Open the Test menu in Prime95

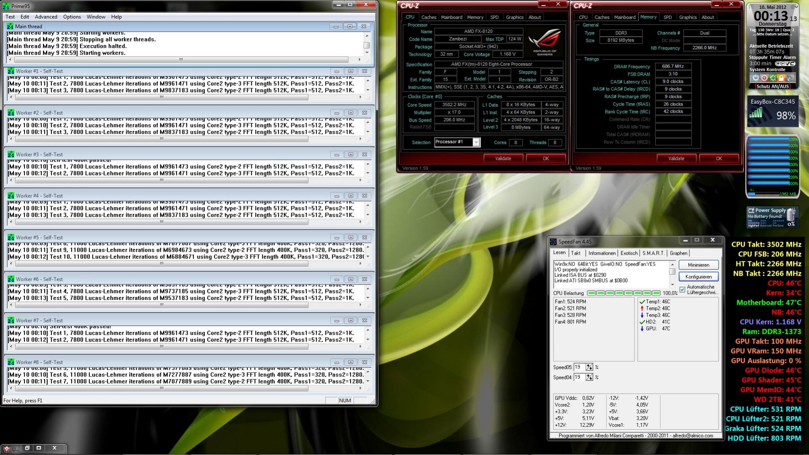coord(10,17)
